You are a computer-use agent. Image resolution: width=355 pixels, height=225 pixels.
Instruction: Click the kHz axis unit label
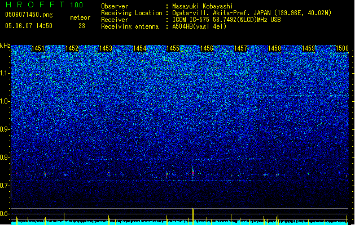tap(5, 46)
